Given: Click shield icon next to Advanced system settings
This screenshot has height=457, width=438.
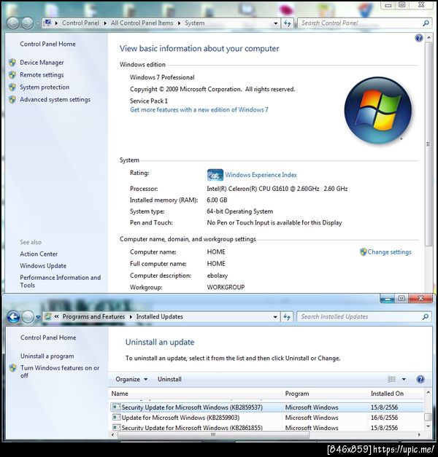Looking at the screenshot, I should (12, 100).
